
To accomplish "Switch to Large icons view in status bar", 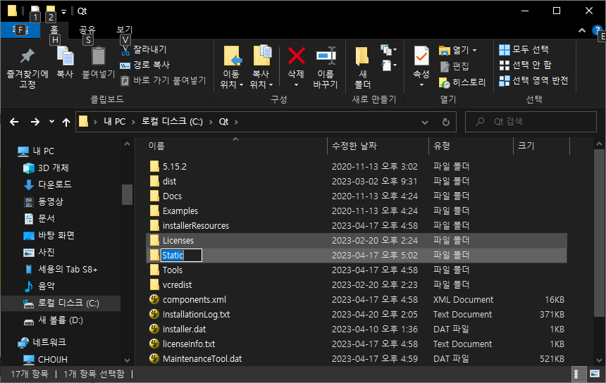I will coord(595,374).
